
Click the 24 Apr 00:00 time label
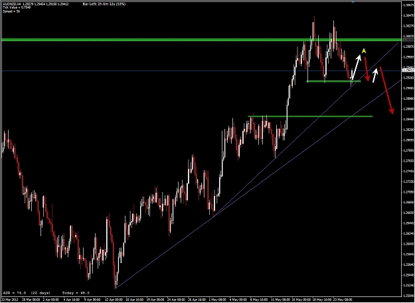pyautogui.click(x=175, y=300)
